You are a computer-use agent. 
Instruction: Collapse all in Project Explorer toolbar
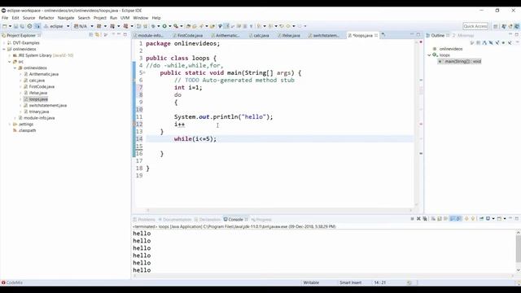(90, 35)
